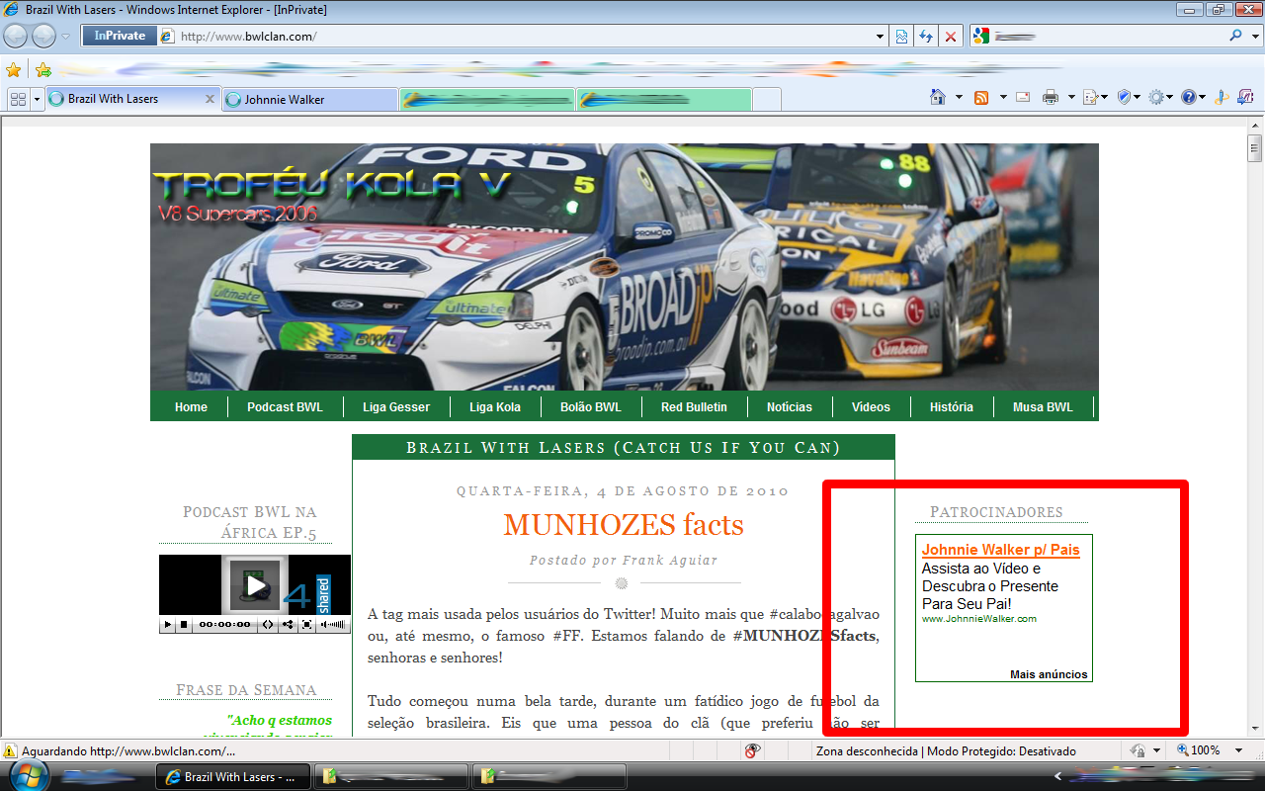The height and width of the screenshot is (791, 1265).
Task: Open the RSS feeds icon
Action: point(981,97)
